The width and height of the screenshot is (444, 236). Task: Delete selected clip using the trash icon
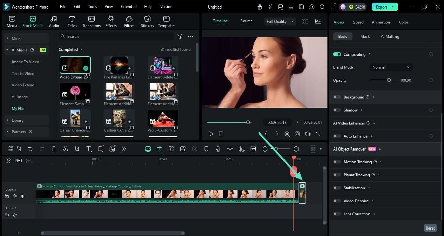53,149
